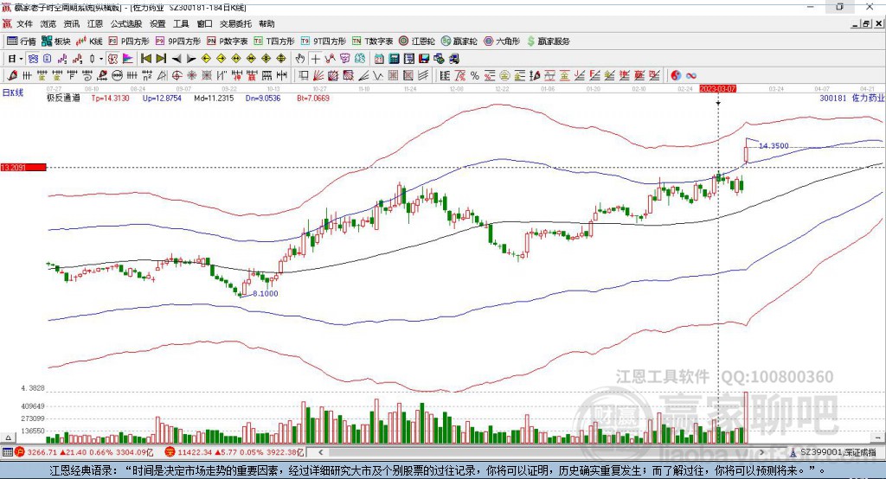The width and height of the screenshot is (886, 479).
Task: Open the 文件 menu
Action: point(24,23)
